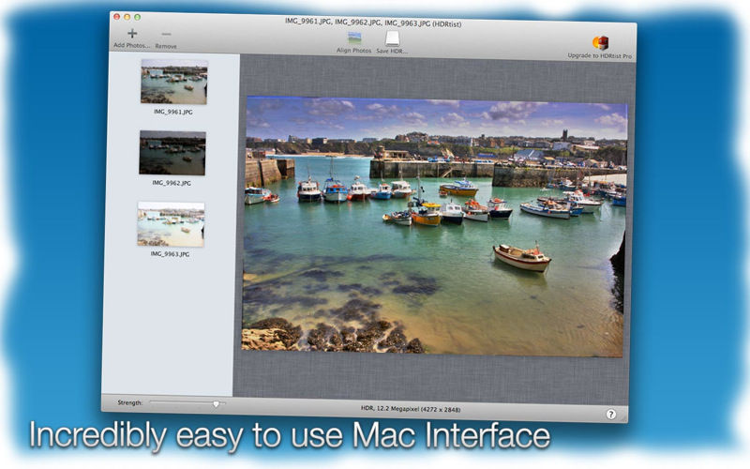
Task: Click the Align Photos toolbar icon
Action: 354,38
